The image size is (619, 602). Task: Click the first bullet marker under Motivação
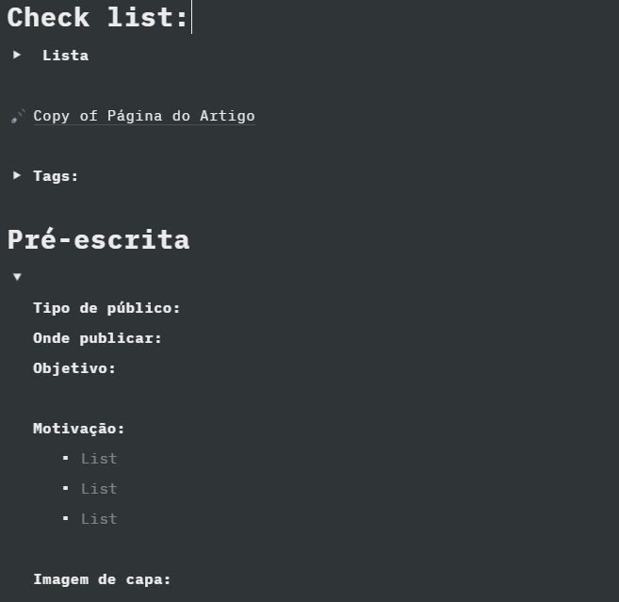coord(66,458)
